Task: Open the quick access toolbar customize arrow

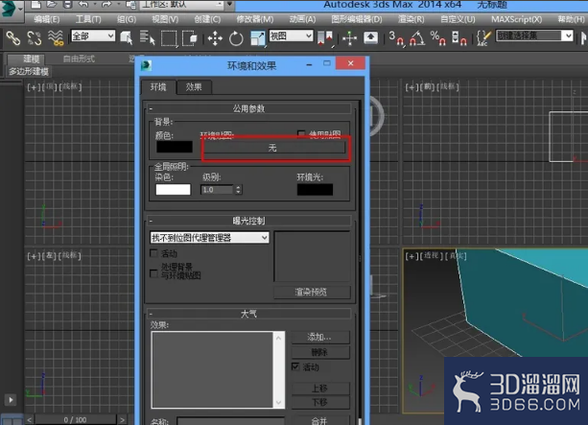Action: click(x=229, y=4)
